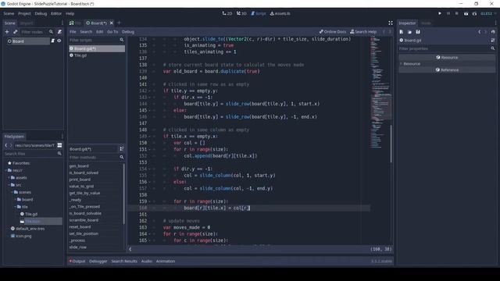500x281 pixels.
Task: Open Search Help
Action: click(363, 31)
